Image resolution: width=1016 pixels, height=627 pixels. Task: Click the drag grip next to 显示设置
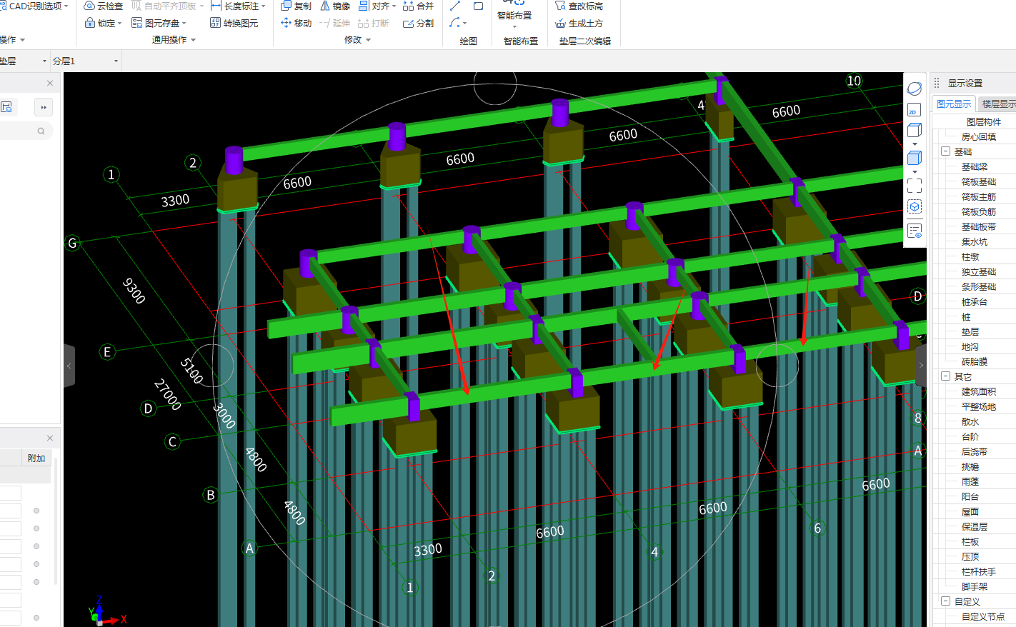[x=937, y=83]
